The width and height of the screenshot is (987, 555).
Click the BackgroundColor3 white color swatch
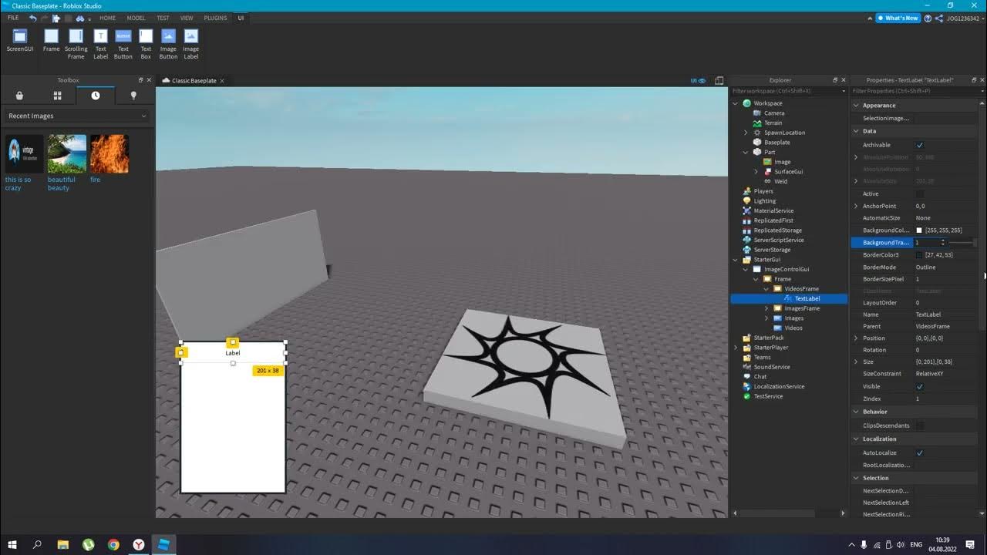coord(919,230)
